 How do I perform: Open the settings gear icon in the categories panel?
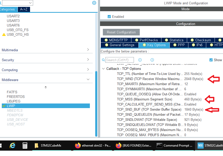[94, 3]
